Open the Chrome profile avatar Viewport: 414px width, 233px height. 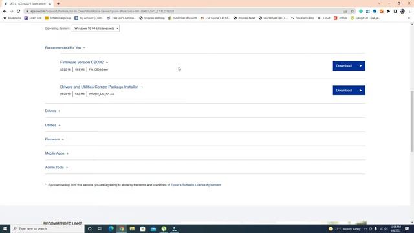402,12
